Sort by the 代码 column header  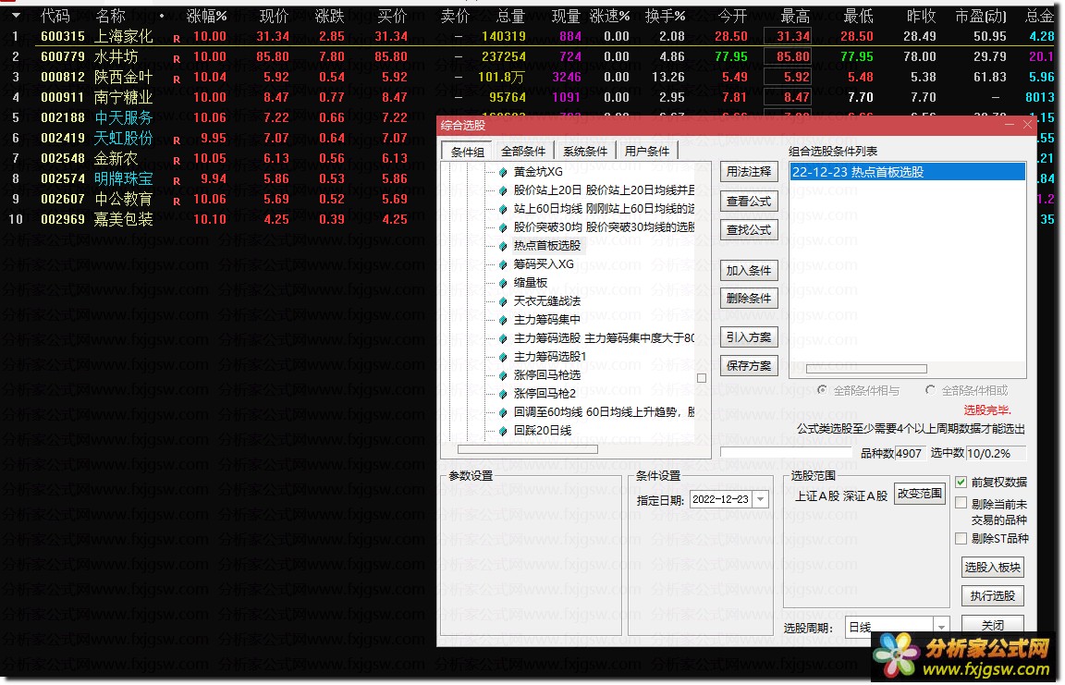(55, 16)
